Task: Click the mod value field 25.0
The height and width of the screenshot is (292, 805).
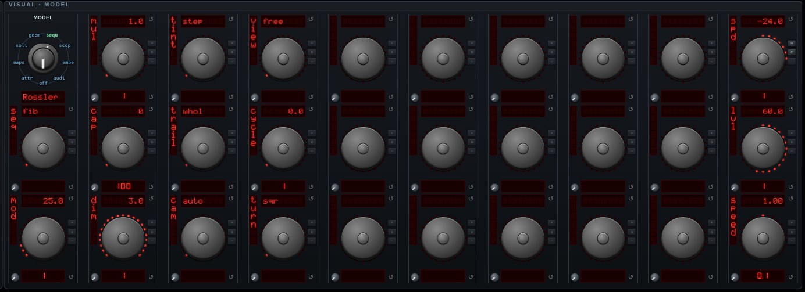Action: coord(43,201)
